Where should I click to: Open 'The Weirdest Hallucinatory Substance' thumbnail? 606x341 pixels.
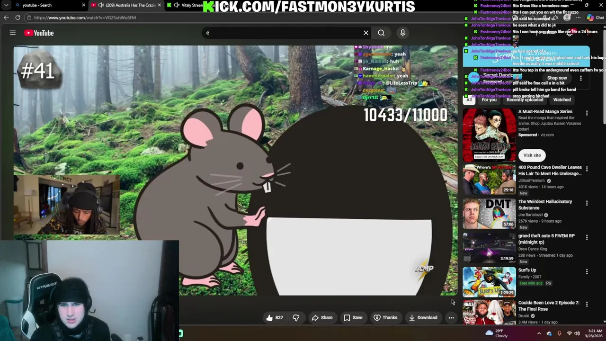pos(489,214)
